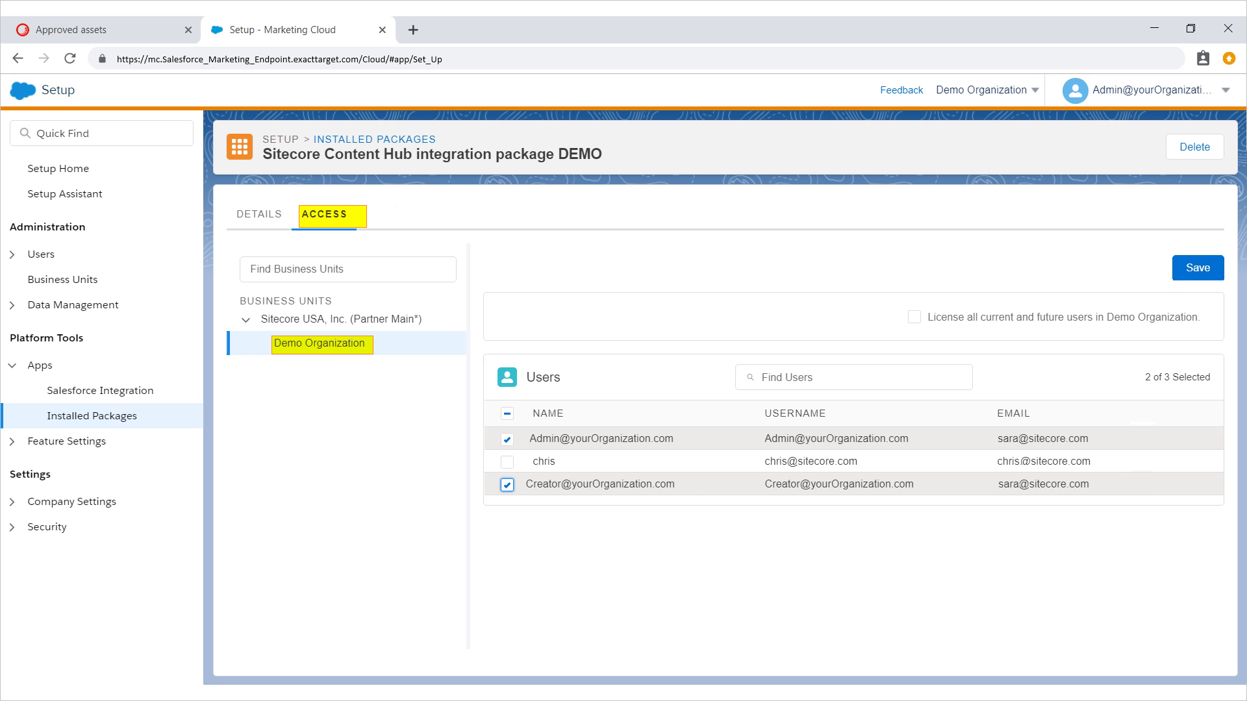Image resolution: width=1247 pixels, height=701 pixels.
Task: Open Setup Assistant in the sidebar
Action: tap(64, 193)
